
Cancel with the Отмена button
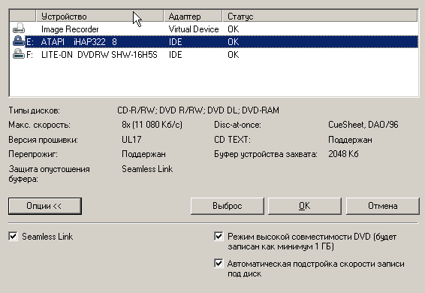(x=383, y=206)
